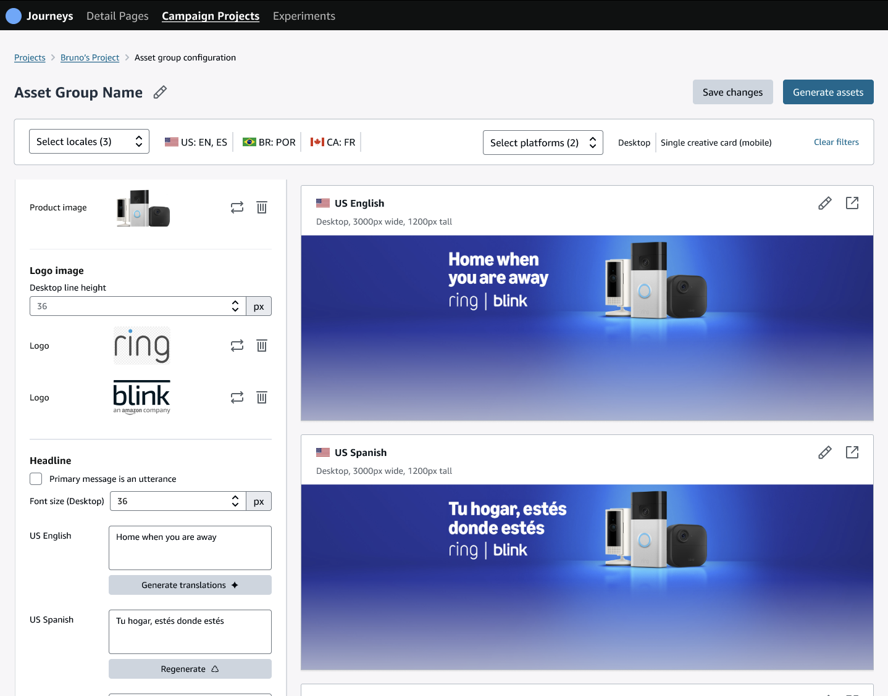
Task: Open the Detail Pages tab
Action: pos(117,16)
